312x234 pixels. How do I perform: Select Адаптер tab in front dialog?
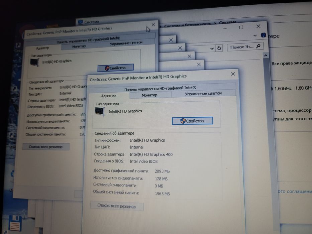pos(108,96)
